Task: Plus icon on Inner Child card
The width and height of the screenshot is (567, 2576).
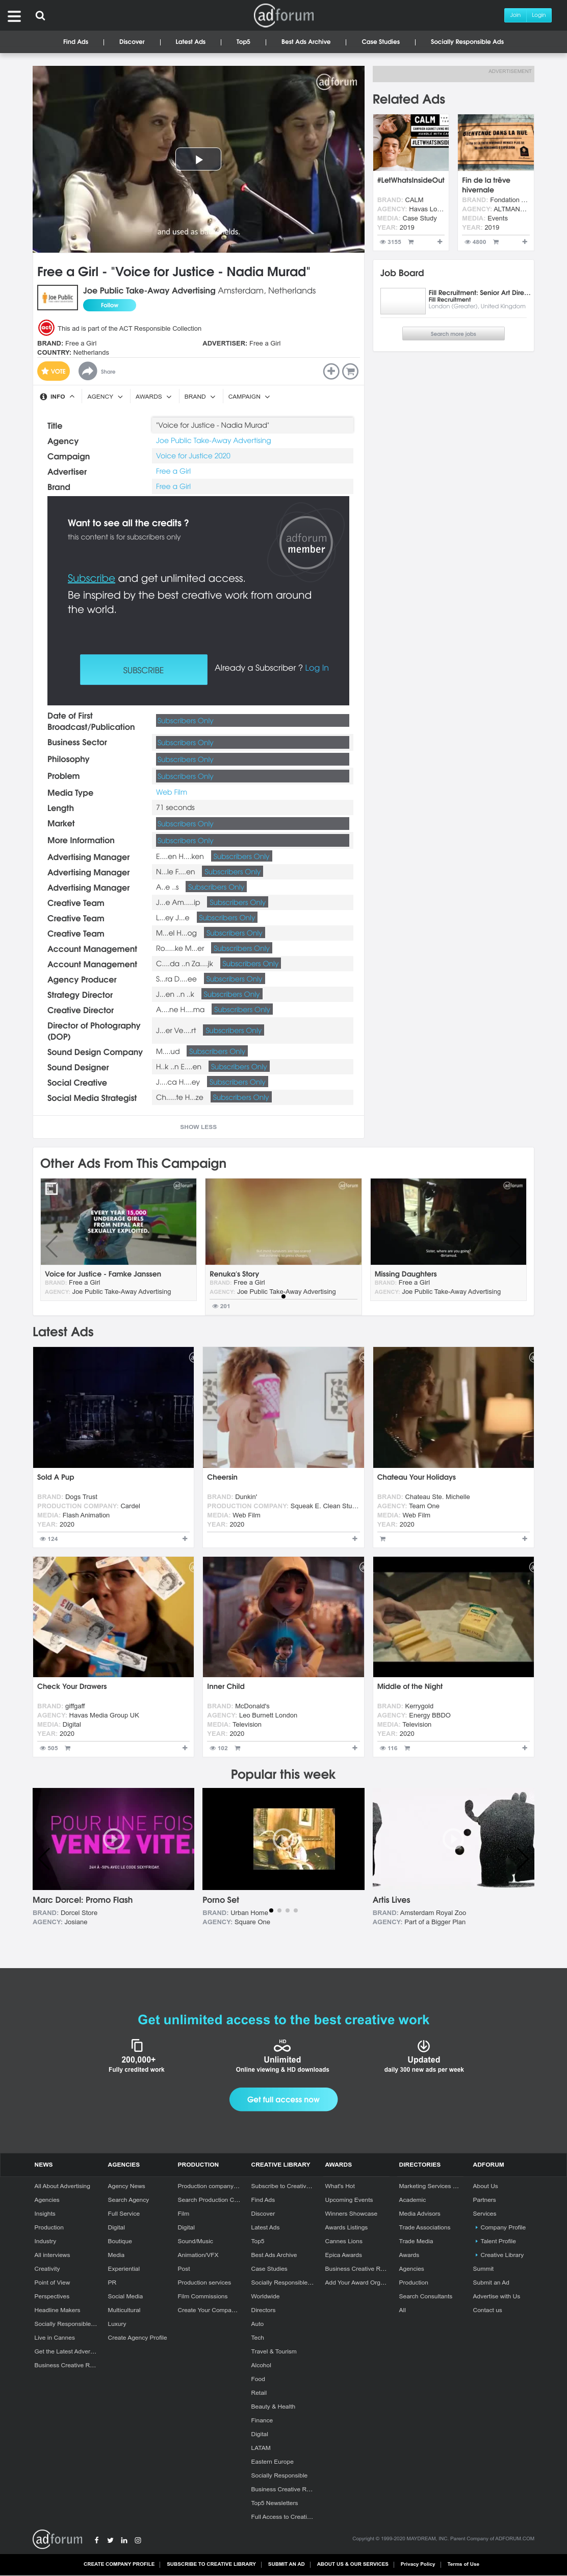Action: (x=354, y=1748)
